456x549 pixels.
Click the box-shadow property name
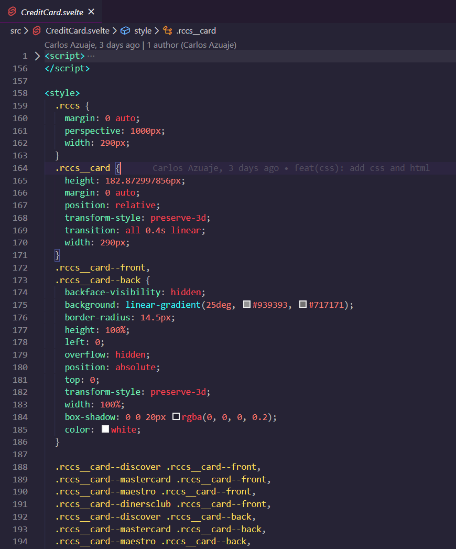pyautogui.click(x=90, y=417)
